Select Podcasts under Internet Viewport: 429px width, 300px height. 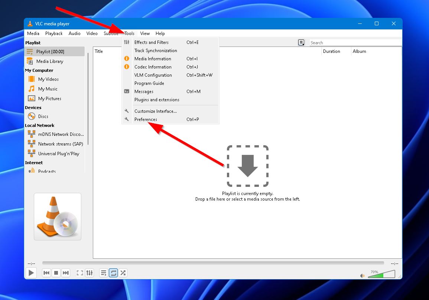click(x=55, y=170)
